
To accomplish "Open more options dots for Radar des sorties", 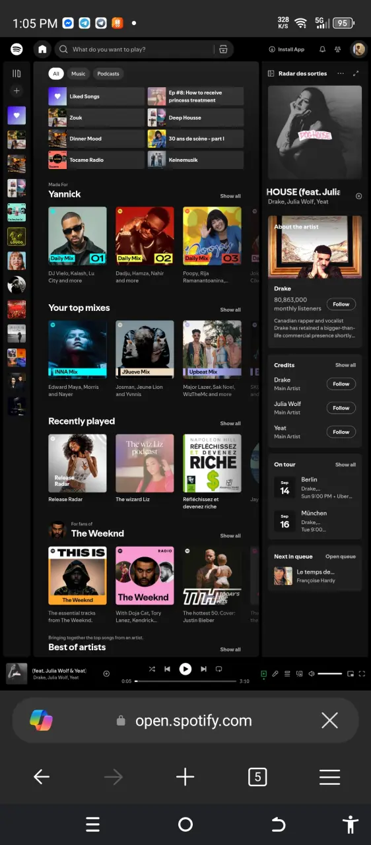I will [x=341, y=73].
